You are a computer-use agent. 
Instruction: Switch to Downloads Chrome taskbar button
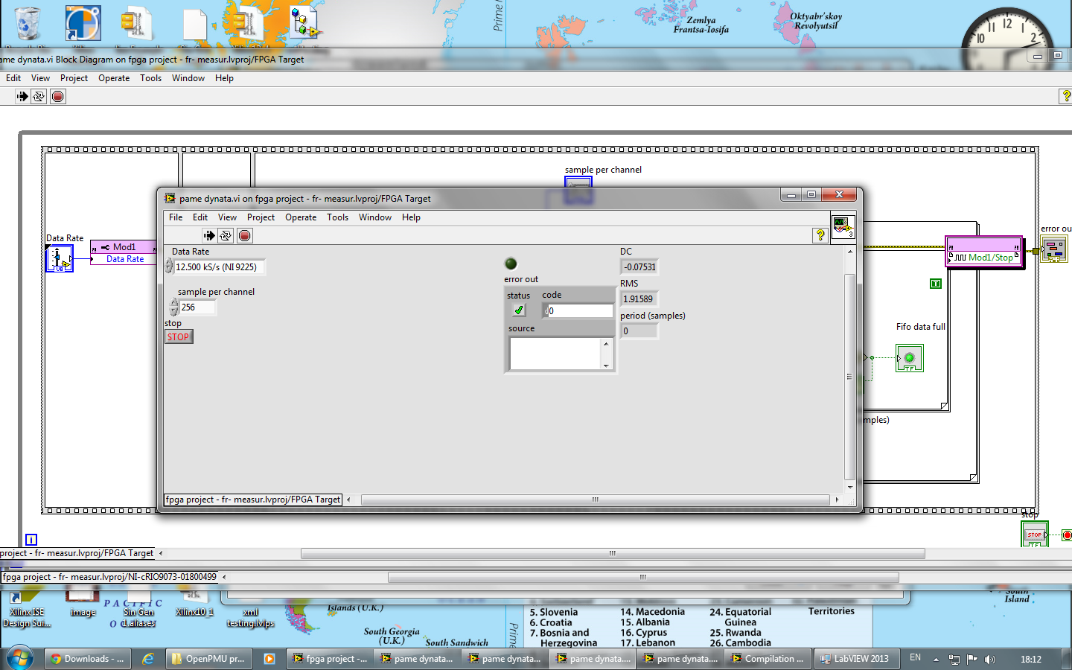click(x=88, y=659)
